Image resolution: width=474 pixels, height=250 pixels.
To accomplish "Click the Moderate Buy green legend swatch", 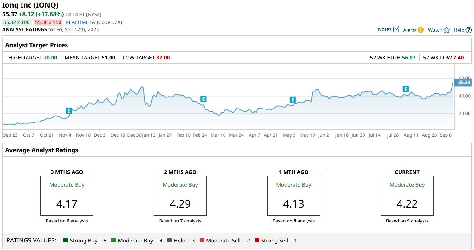I will (114, 241).
